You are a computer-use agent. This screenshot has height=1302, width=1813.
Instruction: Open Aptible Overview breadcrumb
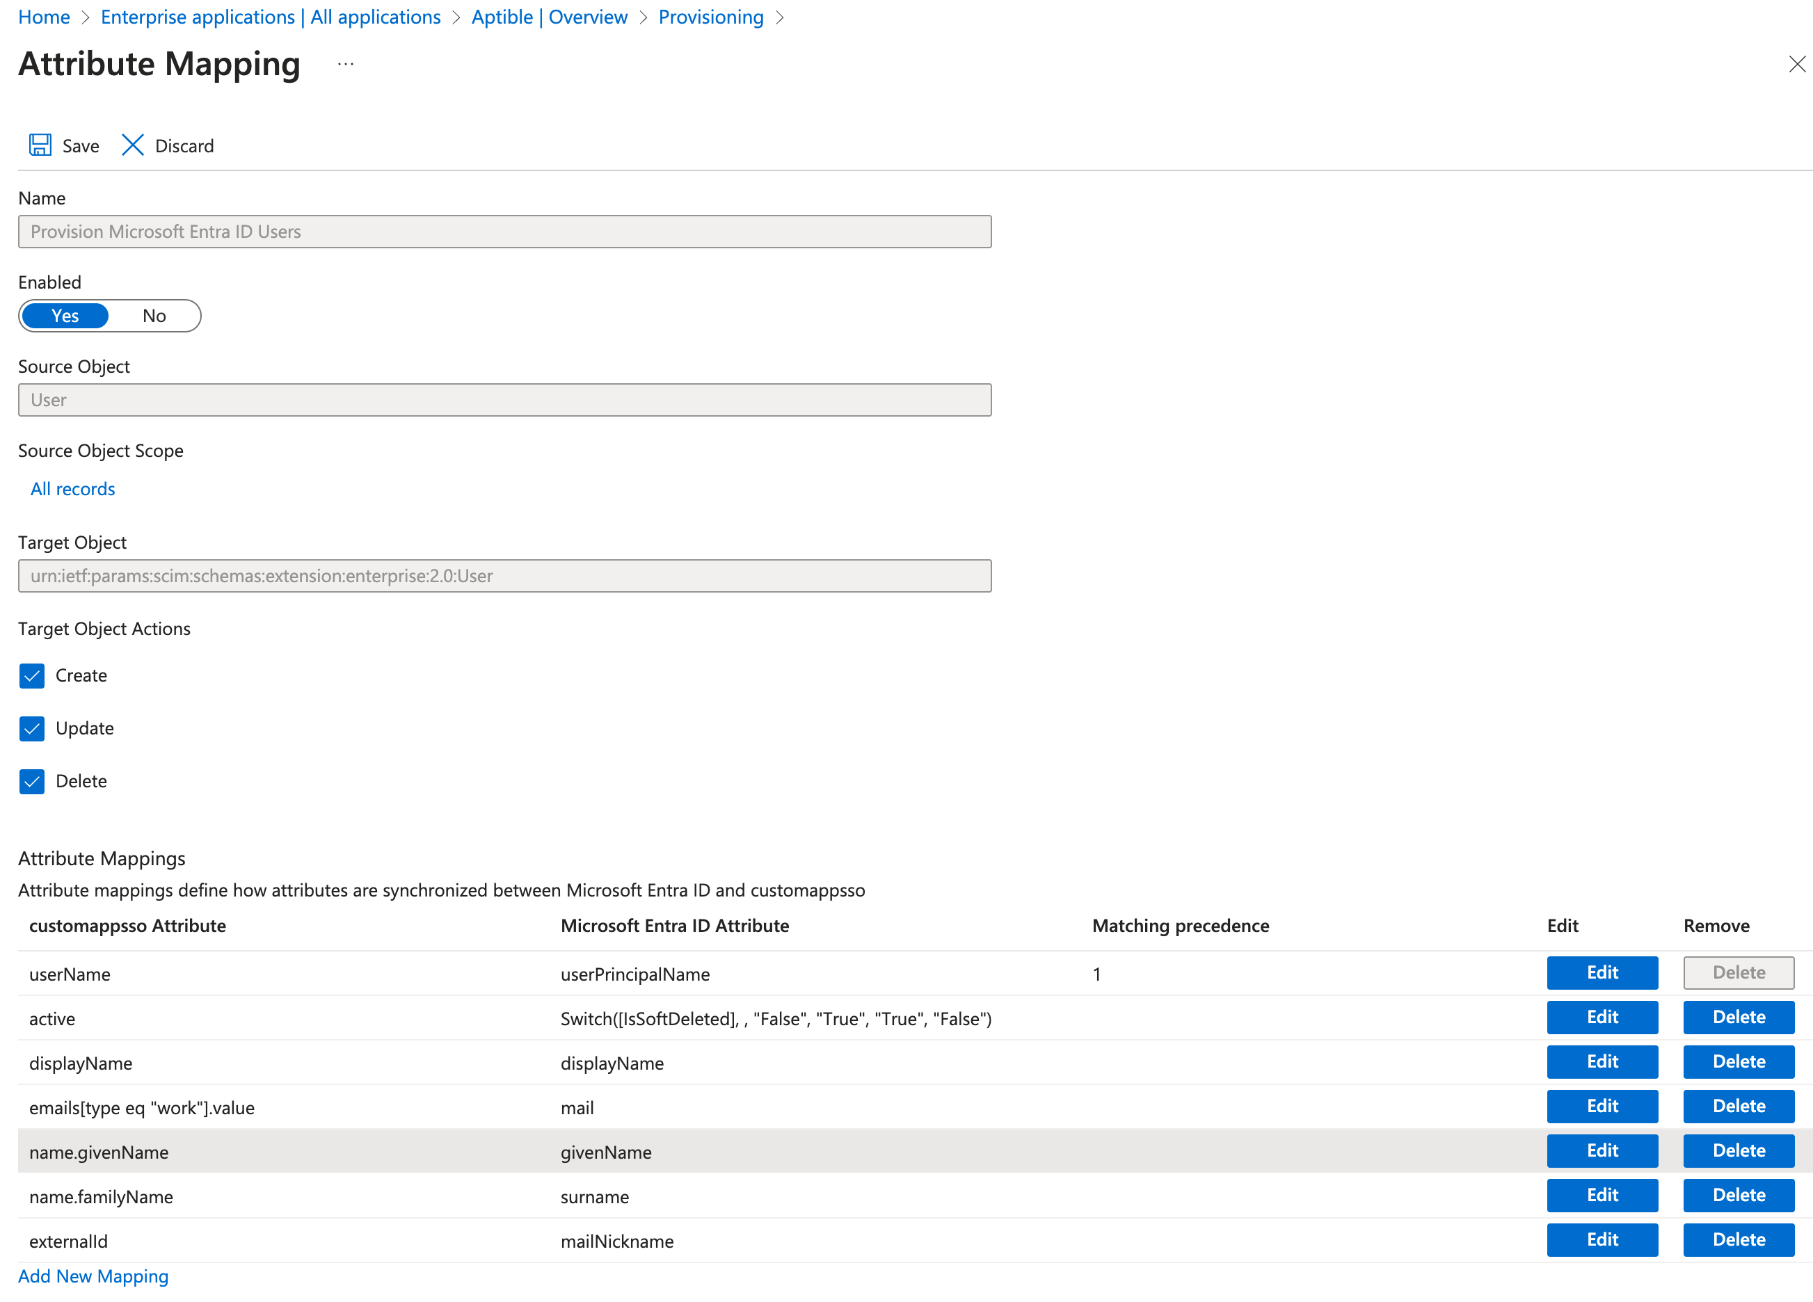click(549, 17)
